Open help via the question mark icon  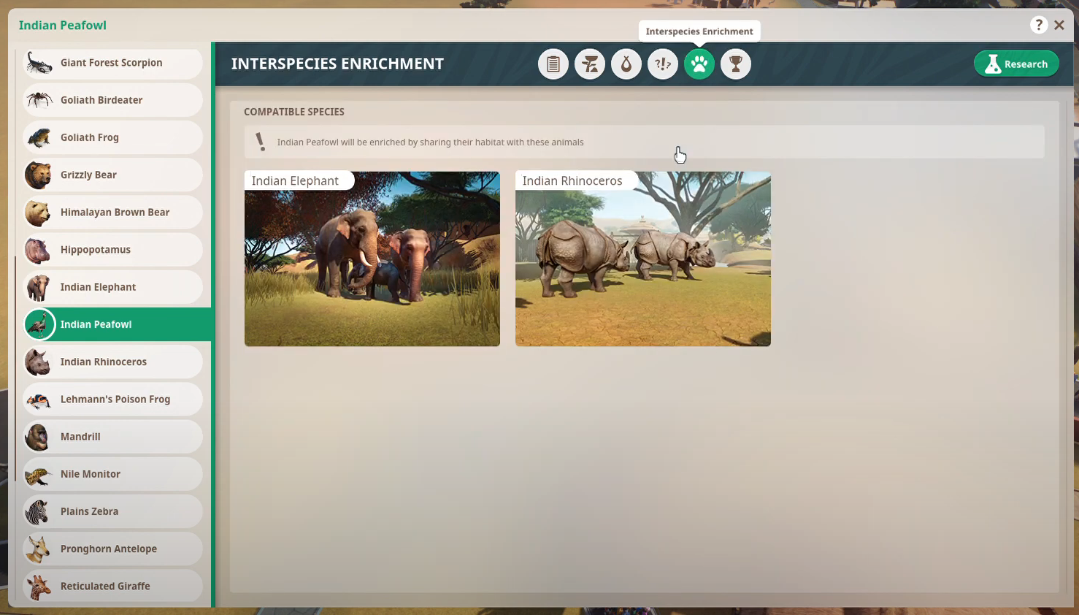(x=1039, y=25)
